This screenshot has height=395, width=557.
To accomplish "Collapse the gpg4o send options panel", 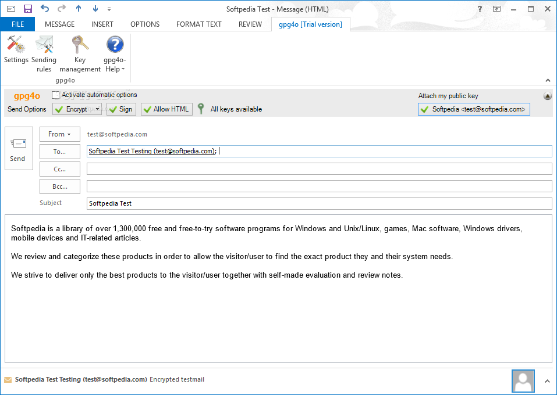I will point(548,96).
